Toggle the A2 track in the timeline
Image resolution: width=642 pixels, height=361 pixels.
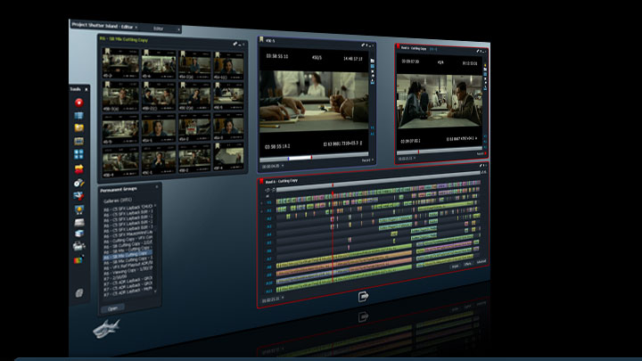click(x=269, y=218)
